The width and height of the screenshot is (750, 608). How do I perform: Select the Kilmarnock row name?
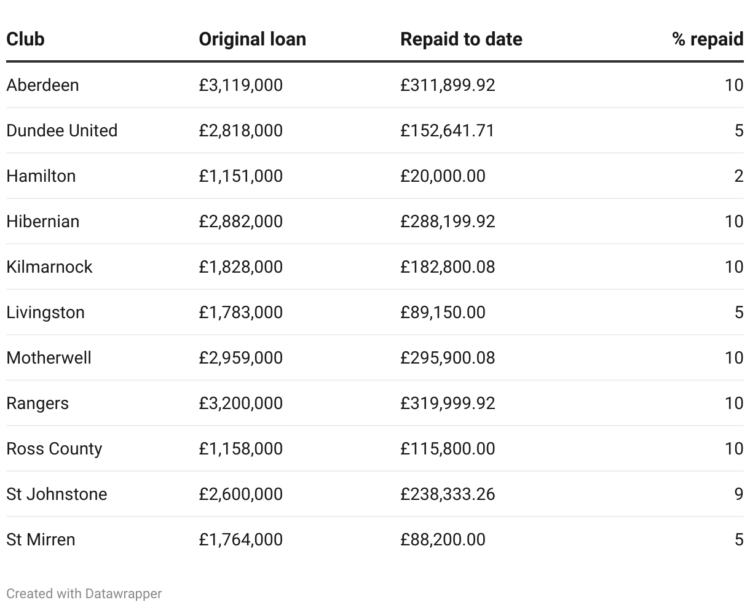[x=49, y=267]
